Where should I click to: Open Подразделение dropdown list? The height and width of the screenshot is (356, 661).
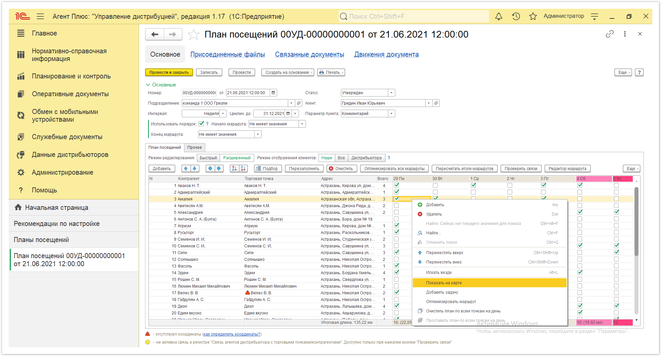pyautogui.click(x=291, y=103)
